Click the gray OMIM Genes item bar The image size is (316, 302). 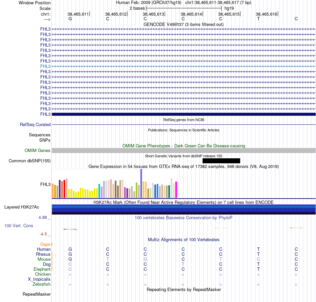(184, 150)
